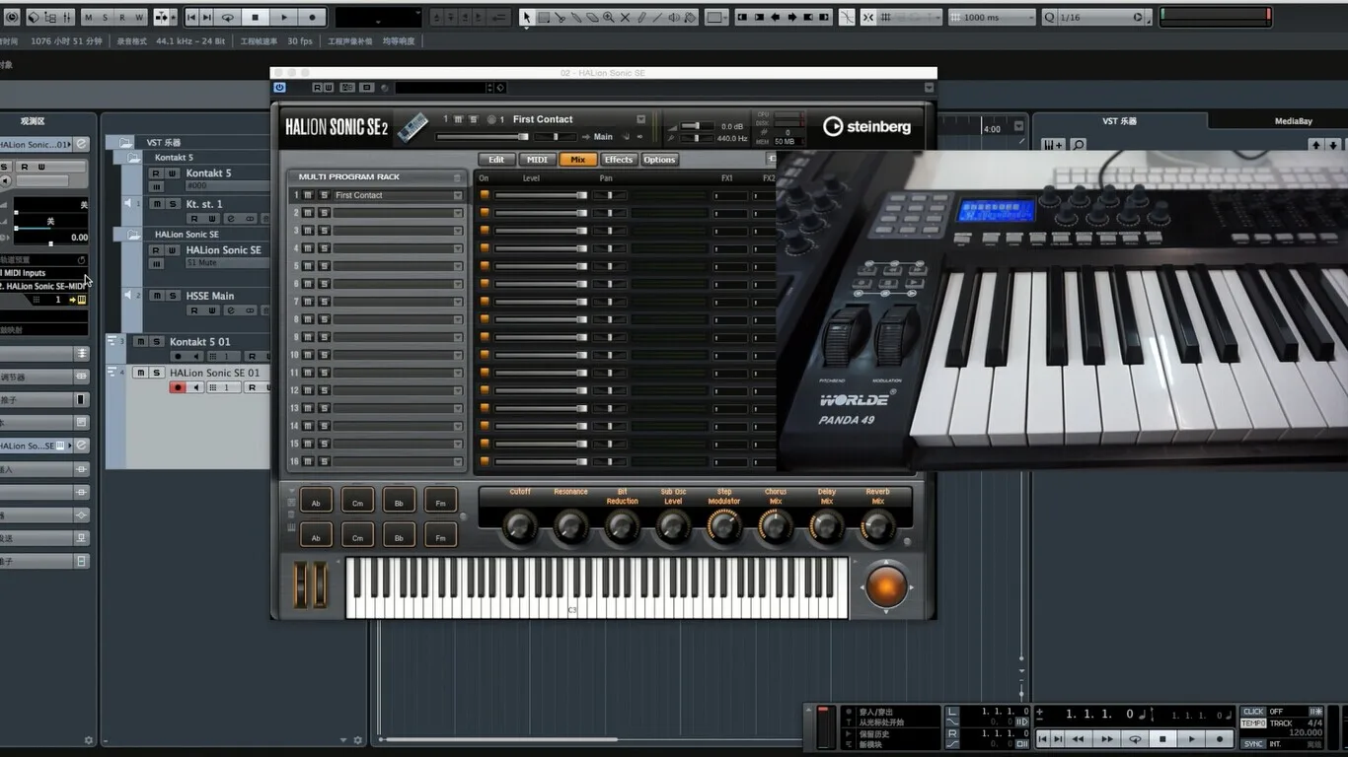Toggle slot 1 On button in mixer
Screen dimensions: 1348x757
485,195
